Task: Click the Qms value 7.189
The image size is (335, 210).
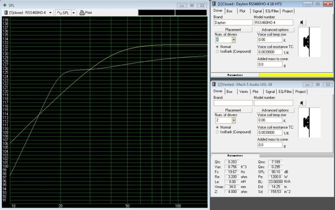Action: point(275,162)
